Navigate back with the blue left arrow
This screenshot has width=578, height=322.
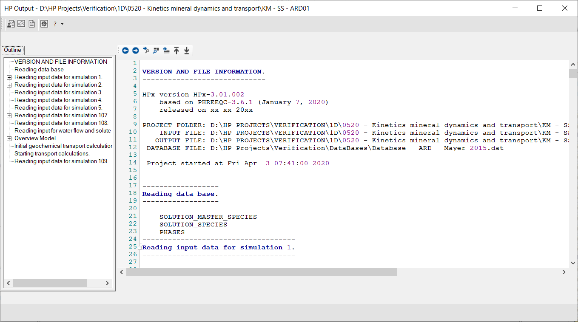125,51
